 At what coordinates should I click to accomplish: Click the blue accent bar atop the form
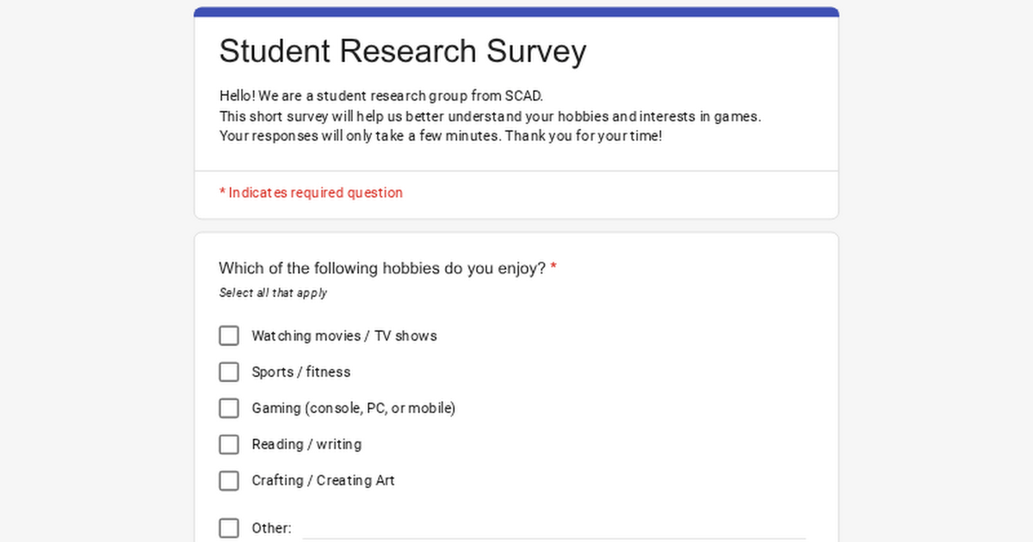516,12
